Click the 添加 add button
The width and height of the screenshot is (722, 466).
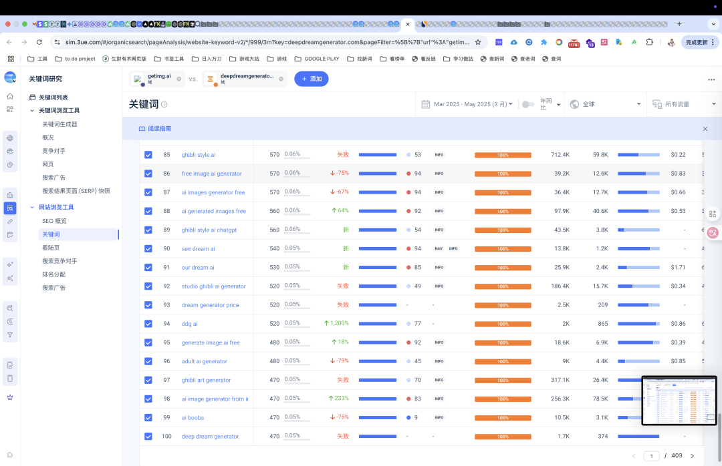point(312,79)
